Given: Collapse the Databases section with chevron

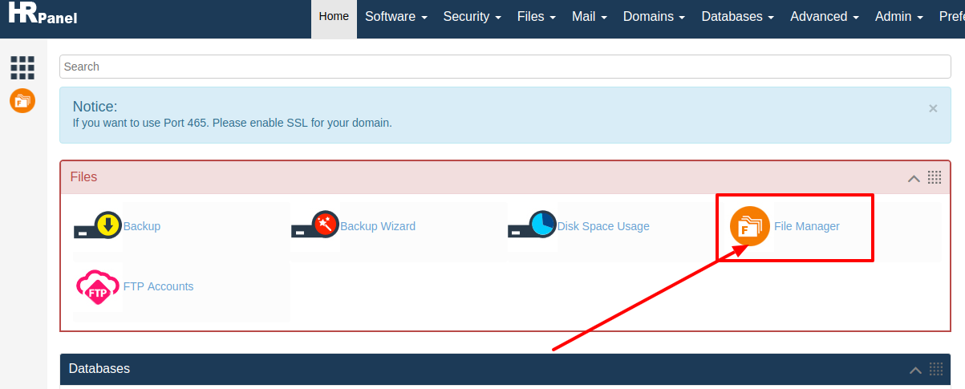Looking at the screenshot, I should pos(915,370).
